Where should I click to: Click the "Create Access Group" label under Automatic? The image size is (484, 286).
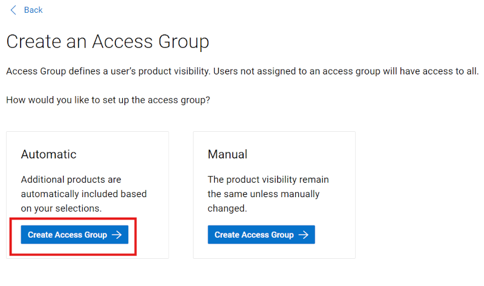click(67, 235)
